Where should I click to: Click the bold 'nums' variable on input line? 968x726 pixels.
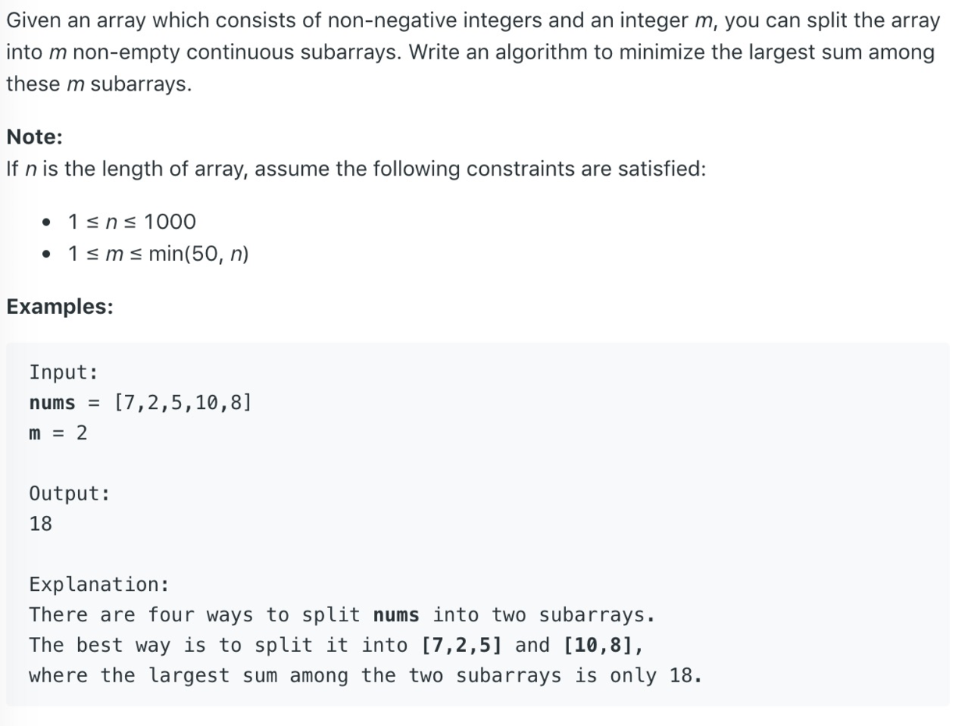(x=52, y=403)
